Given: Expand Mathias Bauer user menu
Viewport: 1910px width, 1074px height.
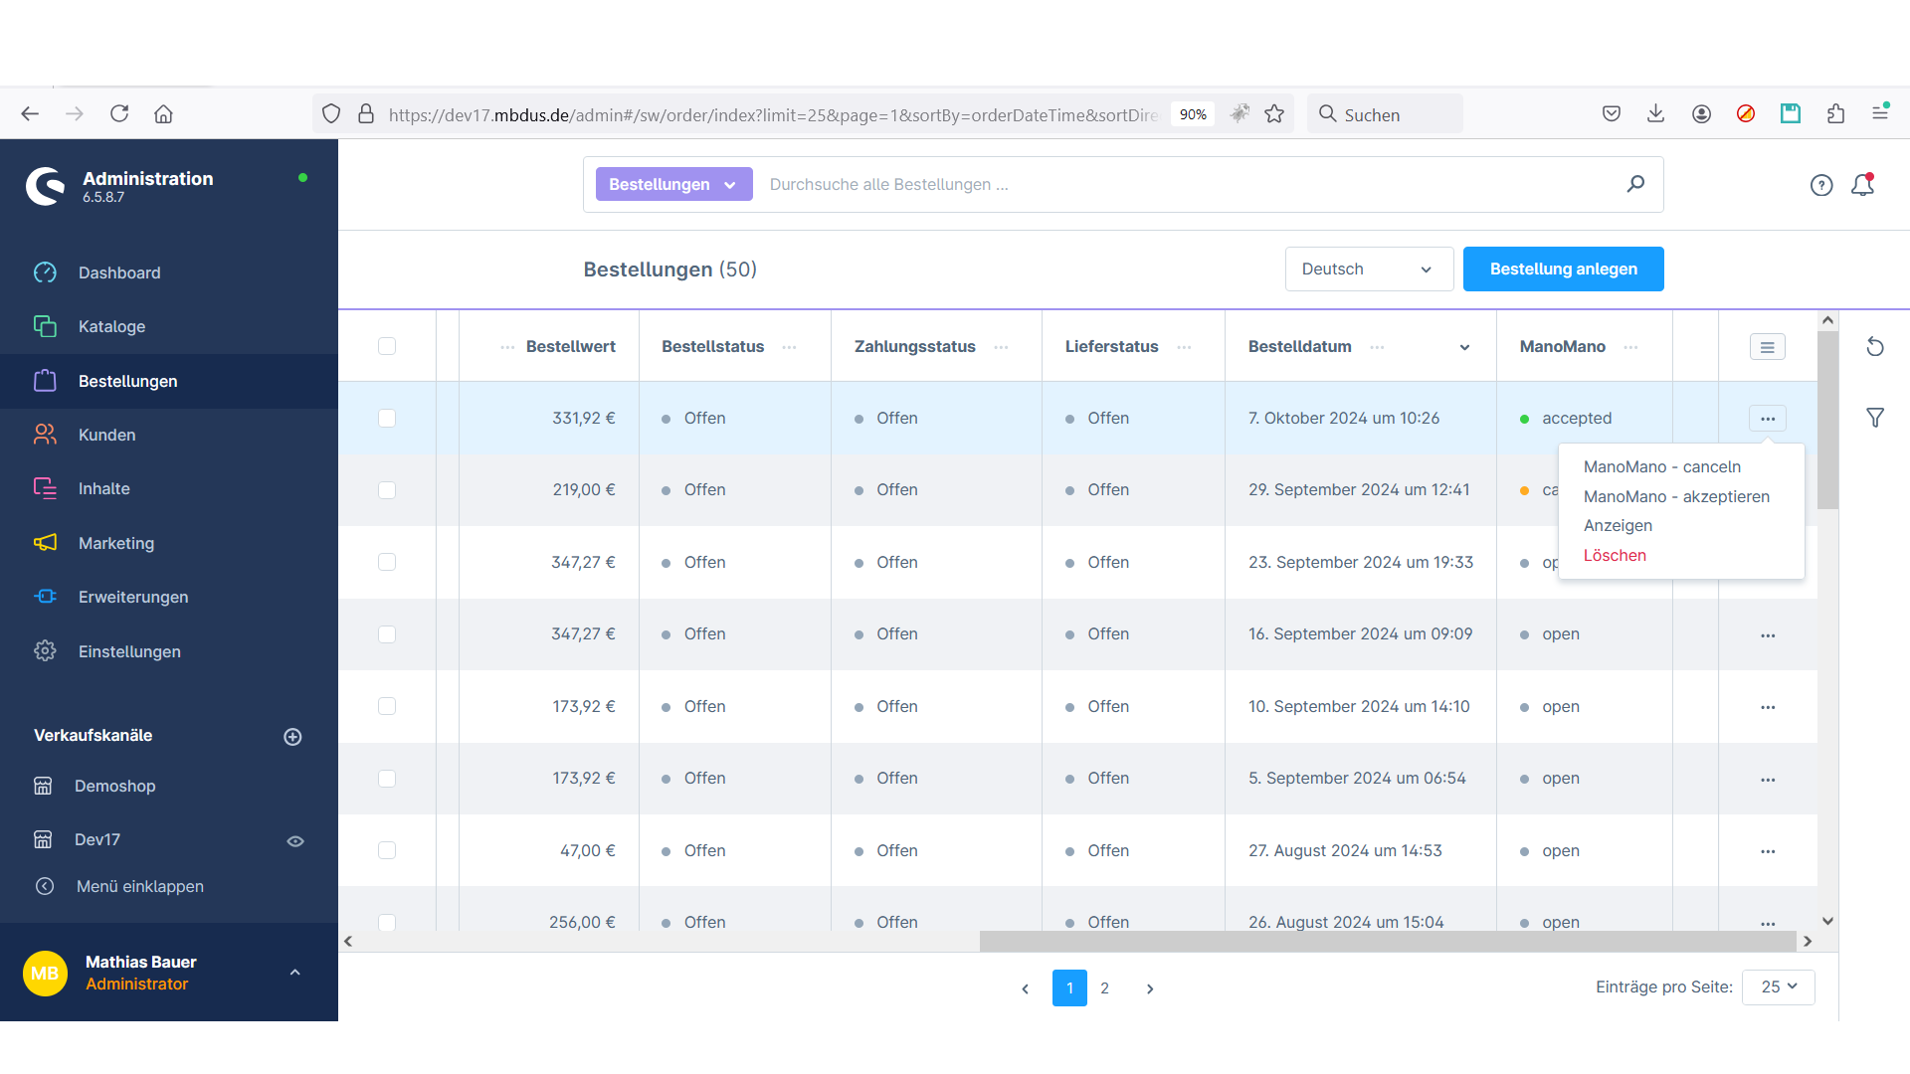Looking at the screenshot, I should pos(294,973).
